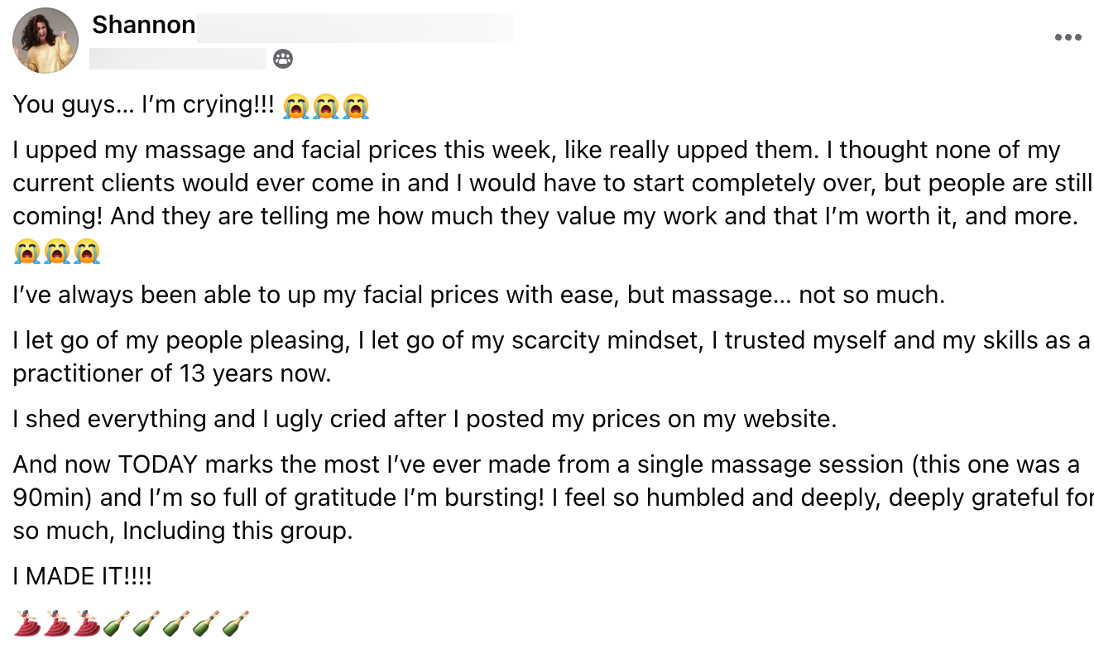The height and width of the screenshot is (649, 1094).
Task: Click the blurred timestamp below Shannon's name
Action: pos(177,59)
